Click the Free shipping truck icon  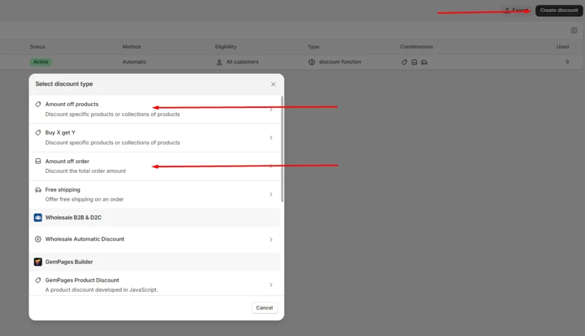click(x=38, y=189)
